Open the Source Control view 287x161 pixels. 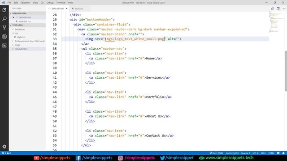(x=4, y=28)
